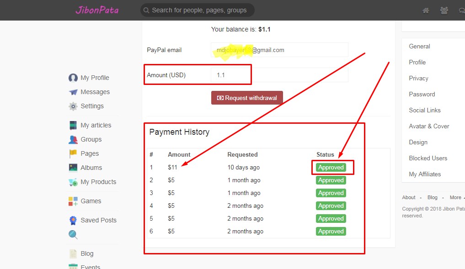Viewport: 465px width, 269px height.
Task: Open the Games icon in sidebar
Action: [73, 201]
